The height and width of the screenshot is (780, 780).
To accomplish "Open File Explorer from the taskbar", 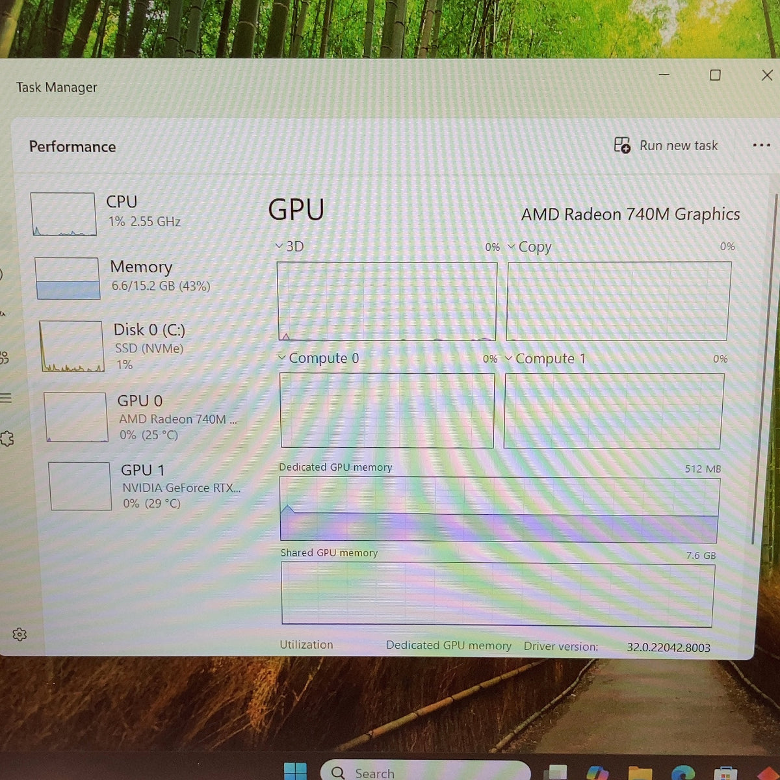I will point(640,773).
